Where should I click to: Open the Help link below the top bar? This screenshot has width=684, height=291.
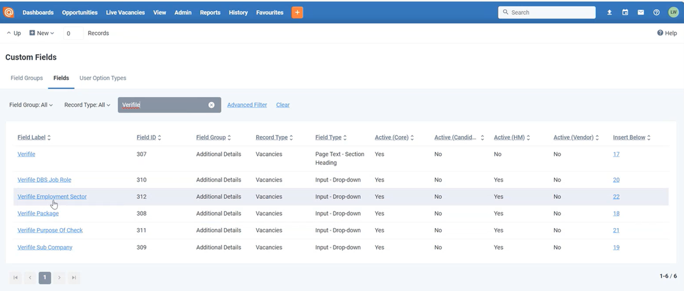667,33
